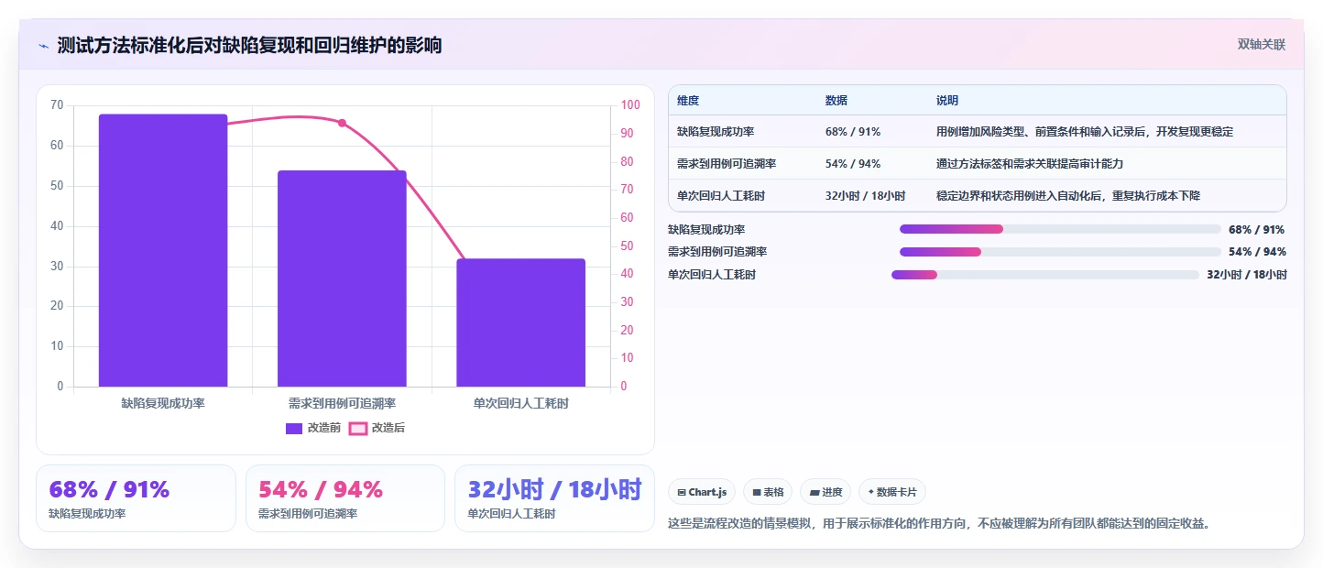Click the table cell reading 68% / 91%
This screenshot has height=568, width=1323.
pos(853,131)
